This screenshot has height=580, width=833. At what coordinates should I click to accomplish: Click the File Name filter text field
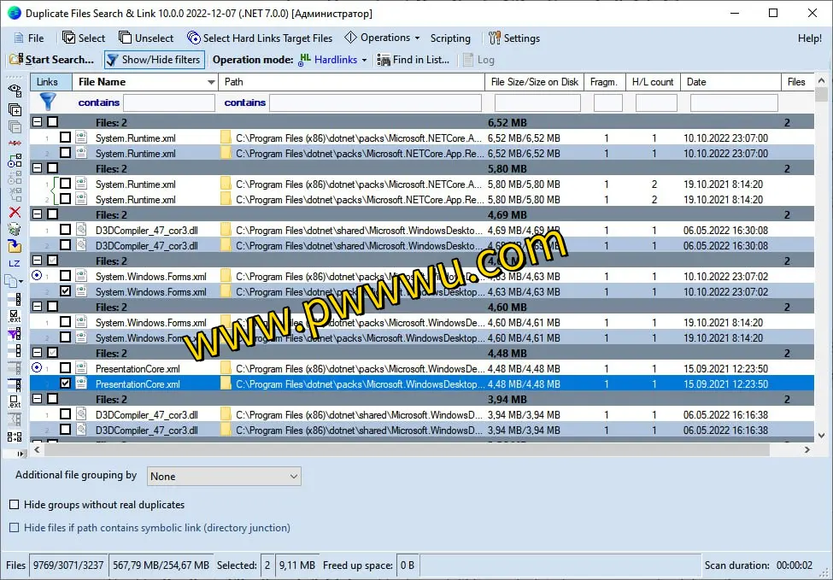point(169,103)
